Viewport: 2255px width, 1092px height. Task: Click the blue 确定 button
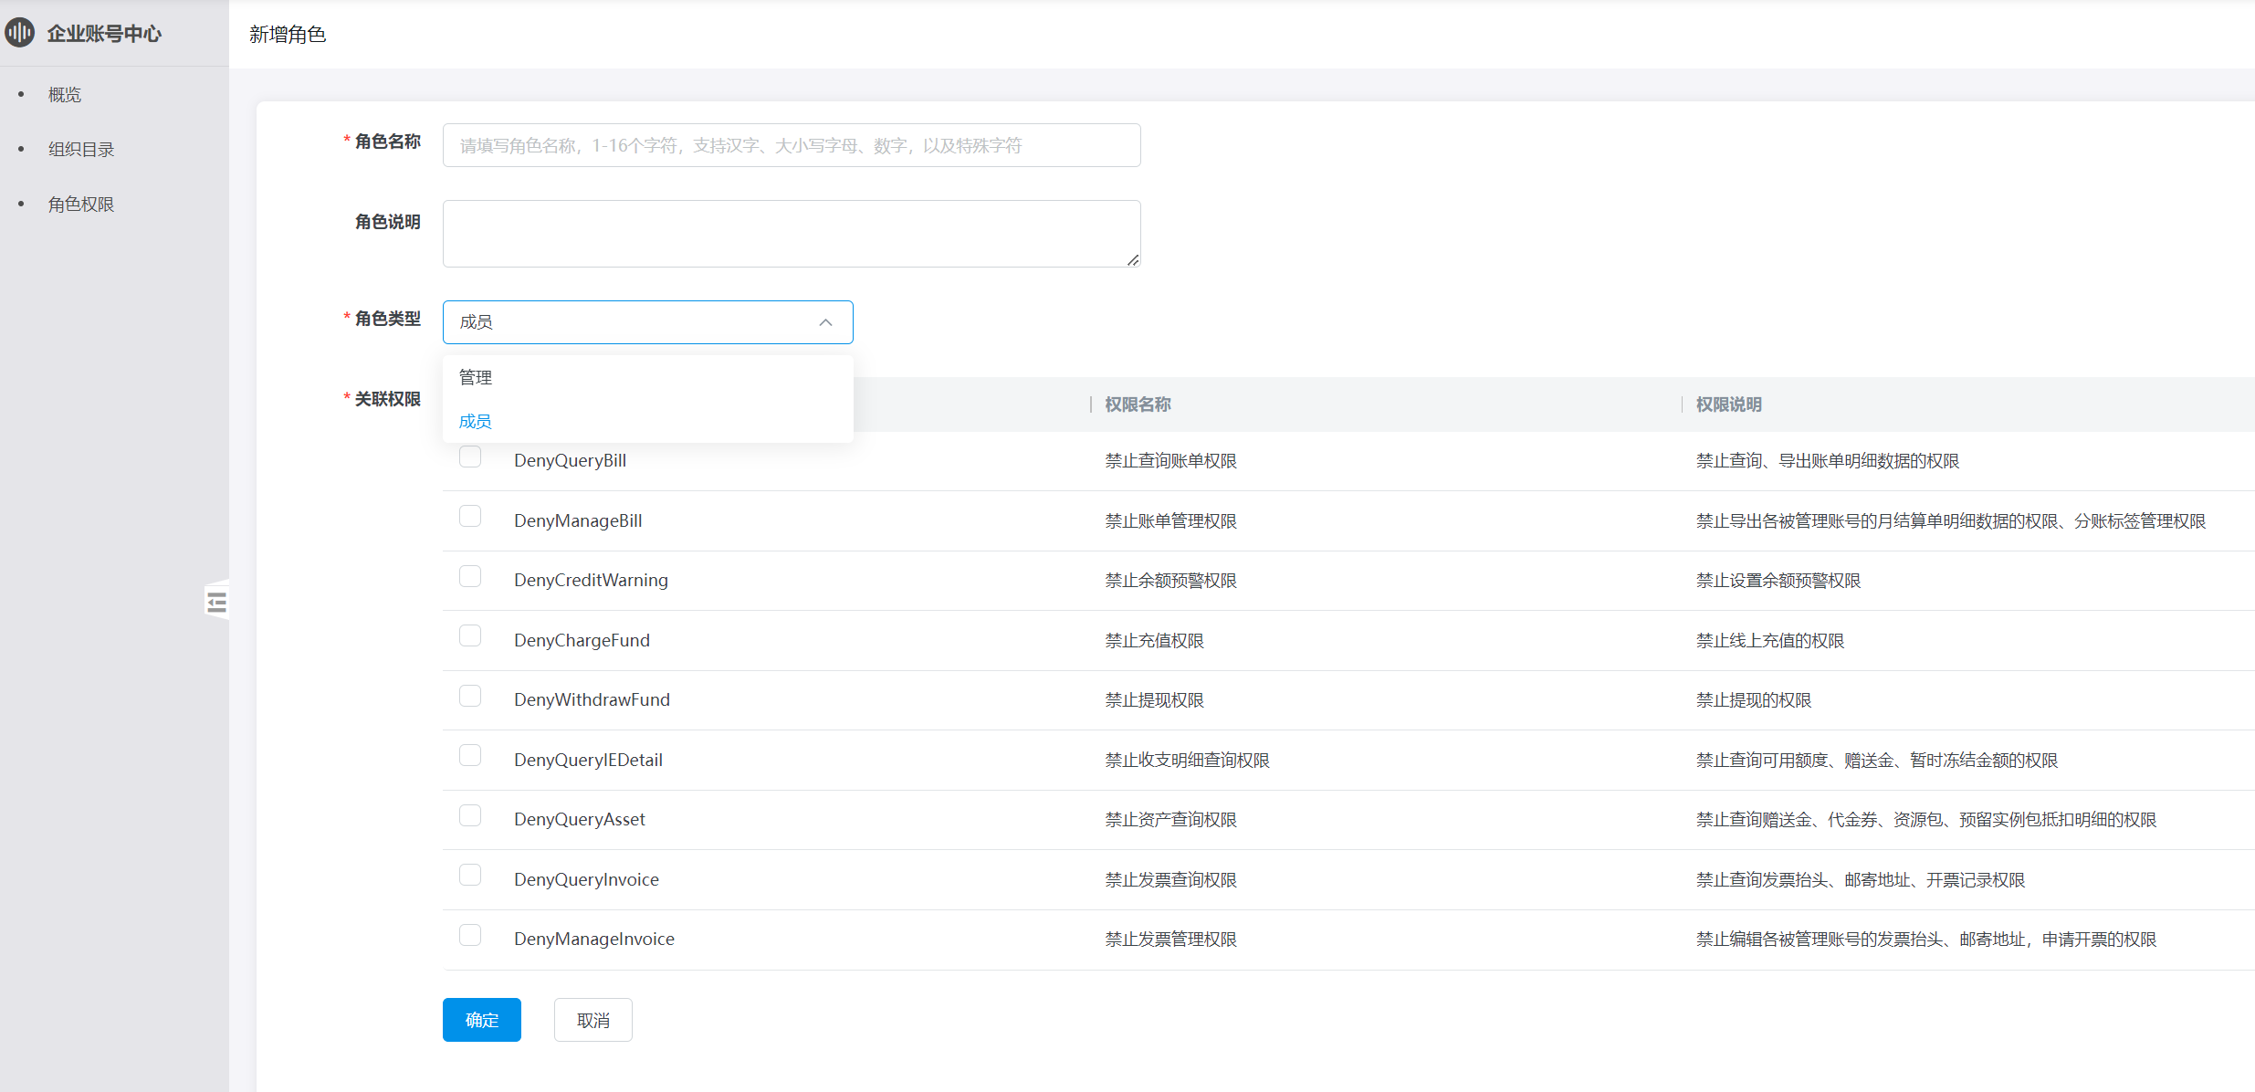[x=481, y=1020]
